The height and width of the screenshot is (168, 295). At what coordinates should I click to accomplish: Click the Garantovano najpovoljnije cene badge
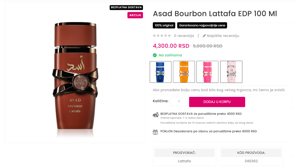tap(202, 25)
